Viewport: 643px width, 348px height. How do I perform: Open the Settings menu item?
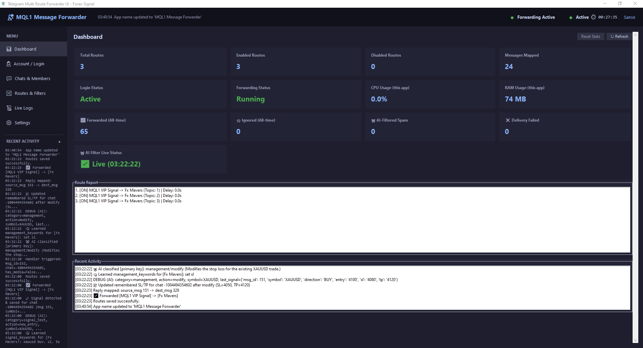33,123
